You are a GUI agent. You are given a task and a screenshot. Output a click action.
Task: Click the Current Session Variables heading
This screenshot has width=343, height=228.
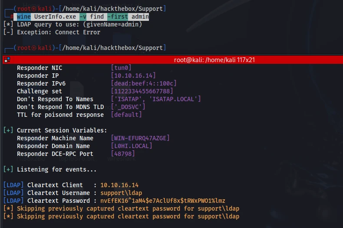(55, 130)
